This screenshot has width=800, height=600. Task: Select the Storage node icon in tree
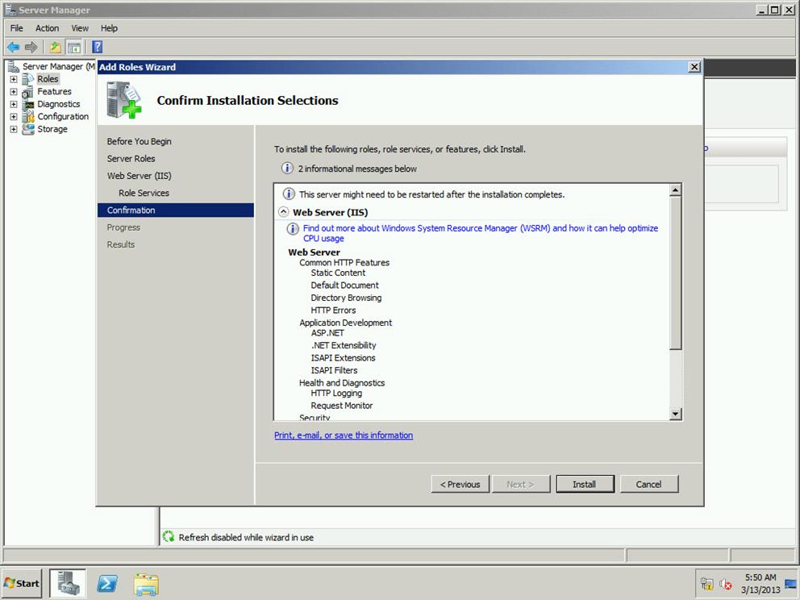pyautogui.click(x=28, y=129)
